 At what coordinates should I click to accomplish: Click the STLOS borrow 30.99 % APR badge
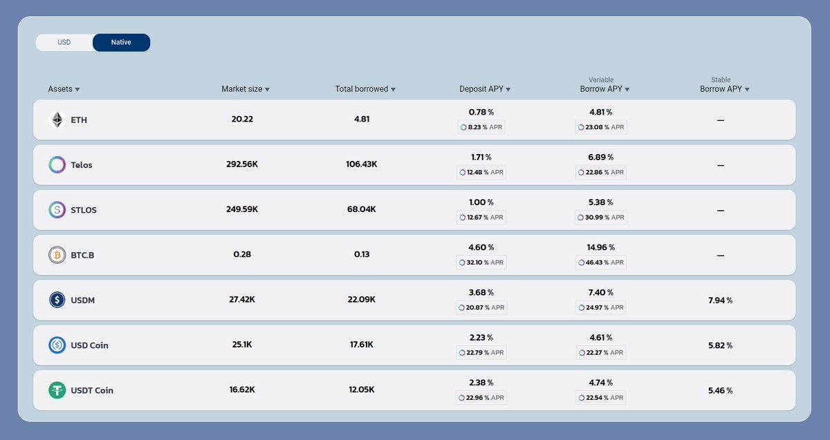click(601, 217)
